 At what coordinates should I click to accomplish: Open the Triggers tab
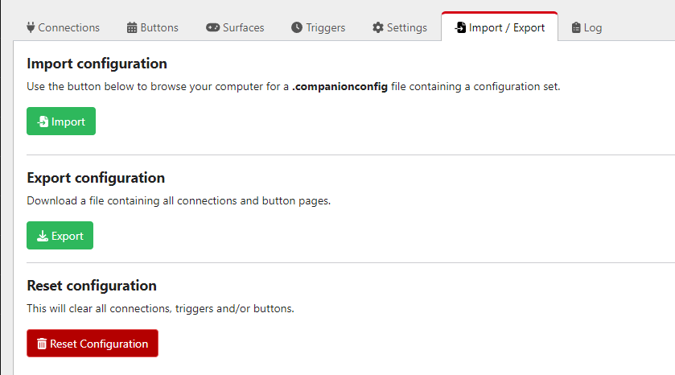(318, 27)
